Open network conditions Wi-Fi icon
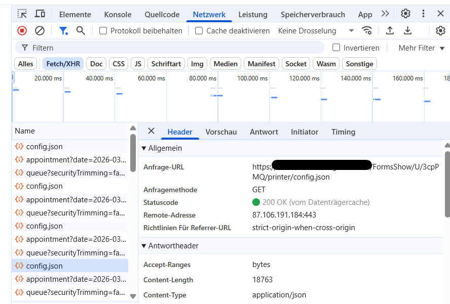 tap(367, 30)
